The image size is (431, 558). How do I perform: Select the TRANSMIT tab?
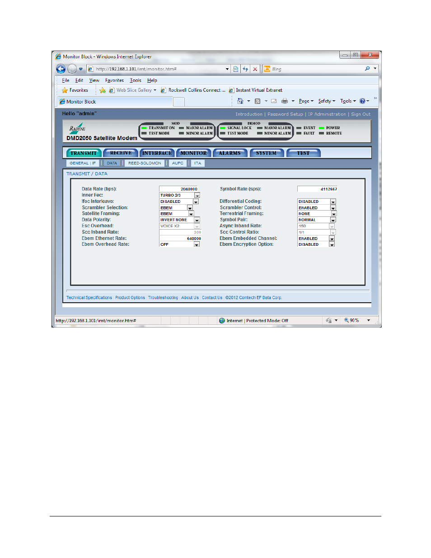tap(84, 153)
